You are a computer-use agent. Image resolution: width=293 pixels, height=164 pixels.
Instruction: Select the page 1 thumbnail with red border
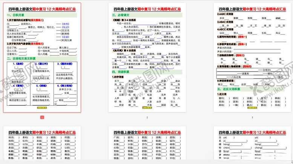click(x=42, y=58)
